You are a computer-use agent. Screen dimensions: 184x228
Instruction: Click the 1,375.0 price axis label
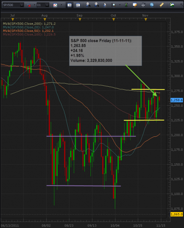pyautogui.click(x=177, y=32)
